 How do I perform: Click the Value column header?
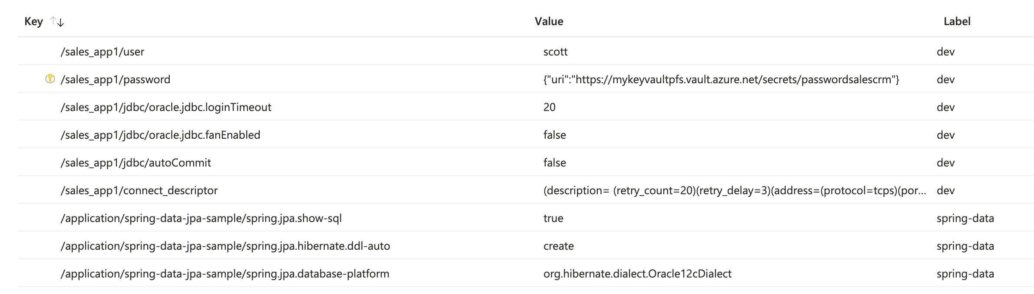click(x=549, y=21)
